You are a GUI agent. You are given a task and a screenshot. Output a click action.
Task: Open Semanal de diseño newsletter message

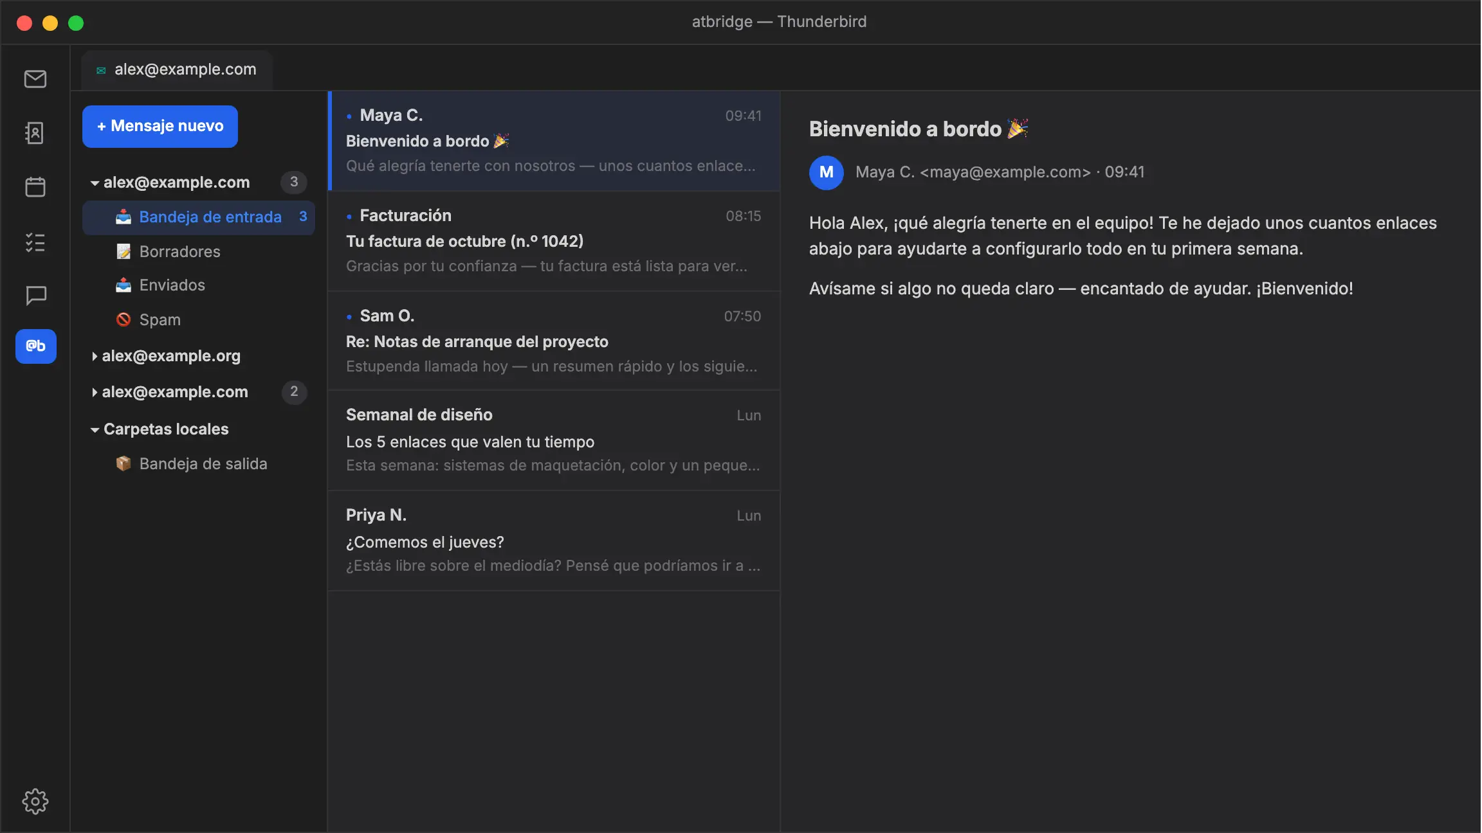(x=554, y=440)
